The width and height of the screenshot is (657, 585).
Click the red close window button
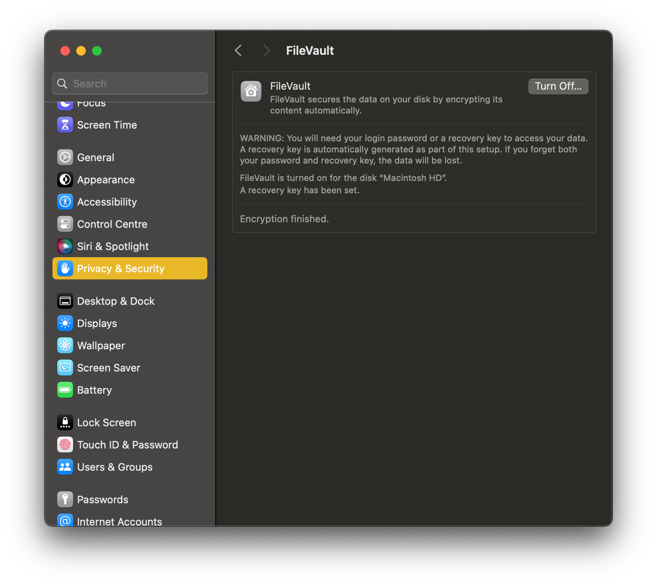tap(65, 51)
